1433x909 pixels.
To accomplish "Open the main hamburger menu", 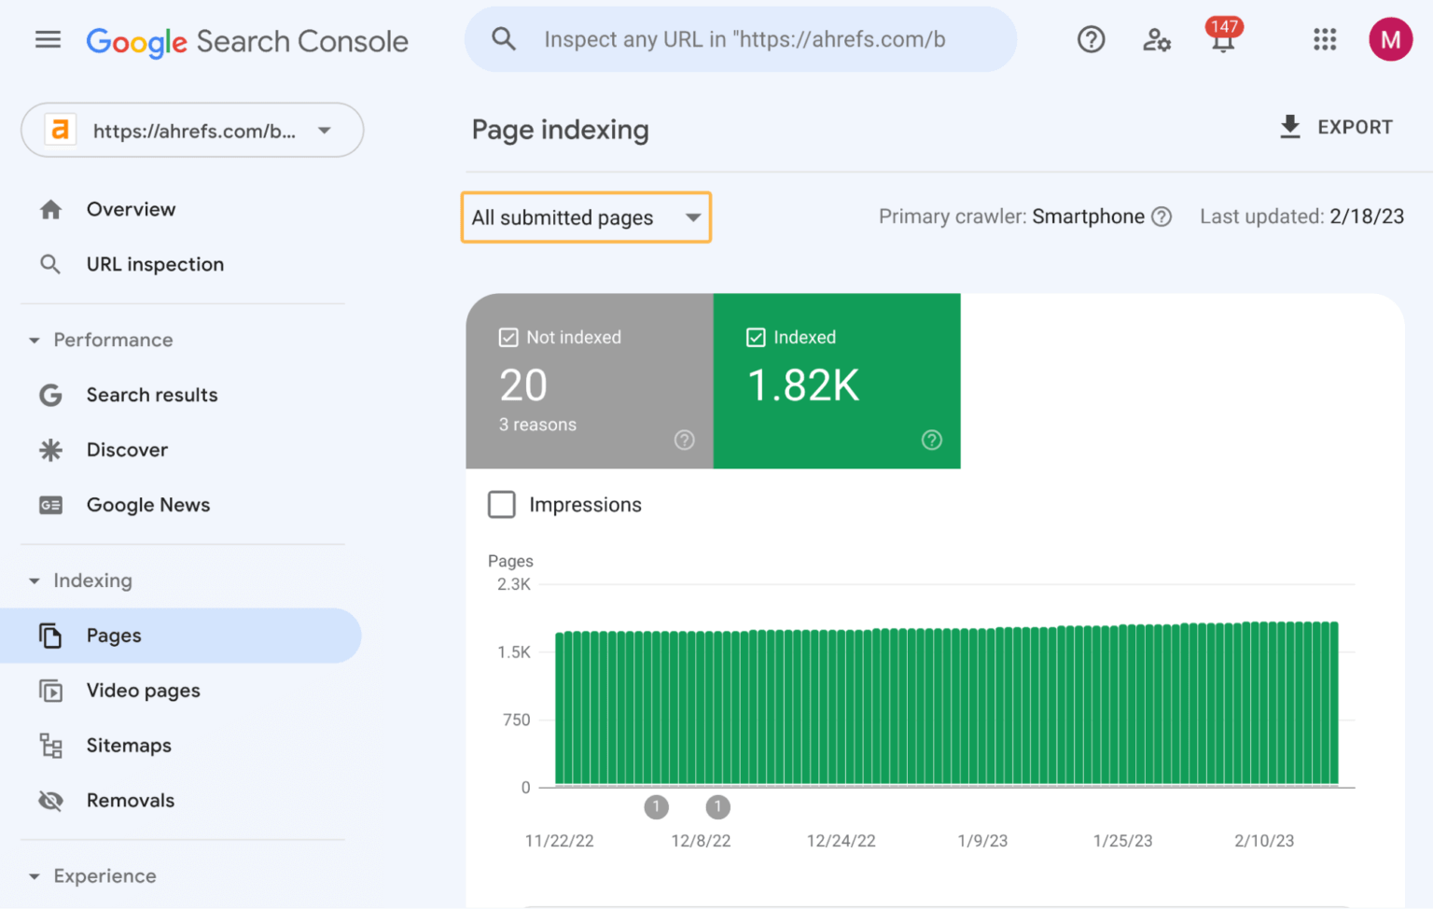I will tap(48, 40).
